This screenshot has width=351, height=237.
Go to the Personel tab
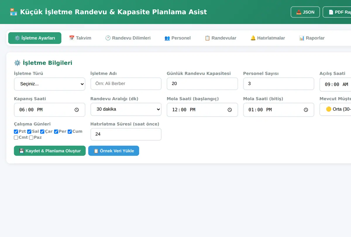[178, 38]
